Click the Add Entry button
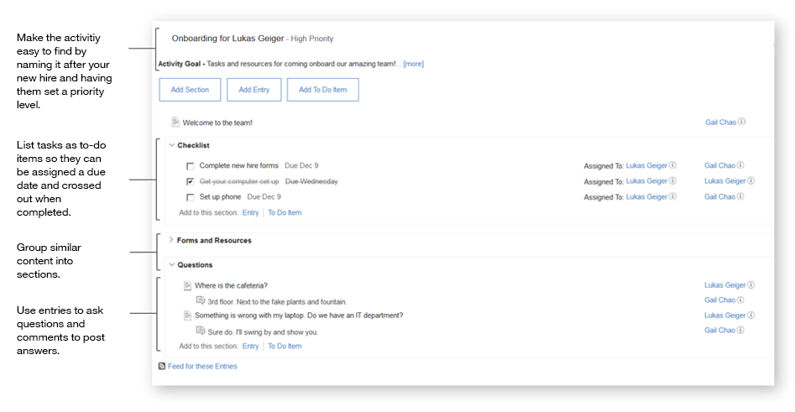Image resolution: width=795 pixels, height=412 pixels. tap(254, 90)
